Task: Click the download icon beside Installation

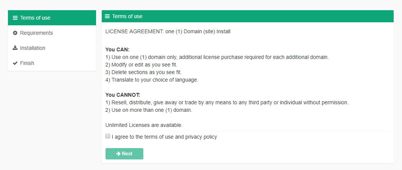Action: tap(15, 48)
